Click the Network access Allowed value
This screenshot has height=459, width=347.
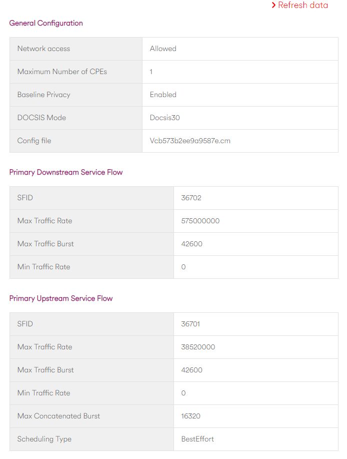point(163,49)
